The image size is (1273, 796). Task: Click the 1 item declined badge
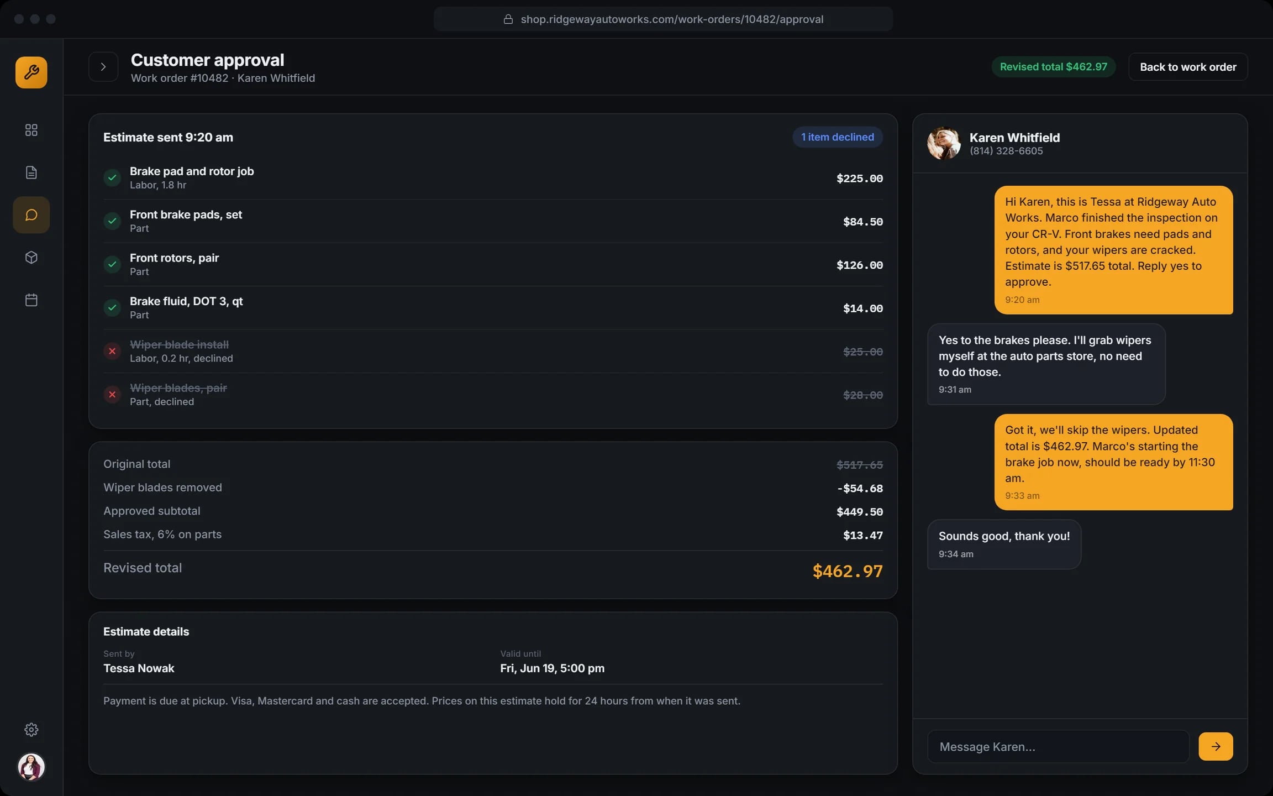tap(838, 137)
